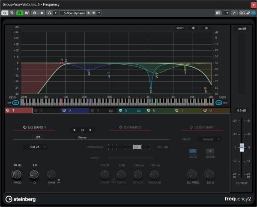
Task: Enable Read automation (R) button
Action: tap(20, 13)
